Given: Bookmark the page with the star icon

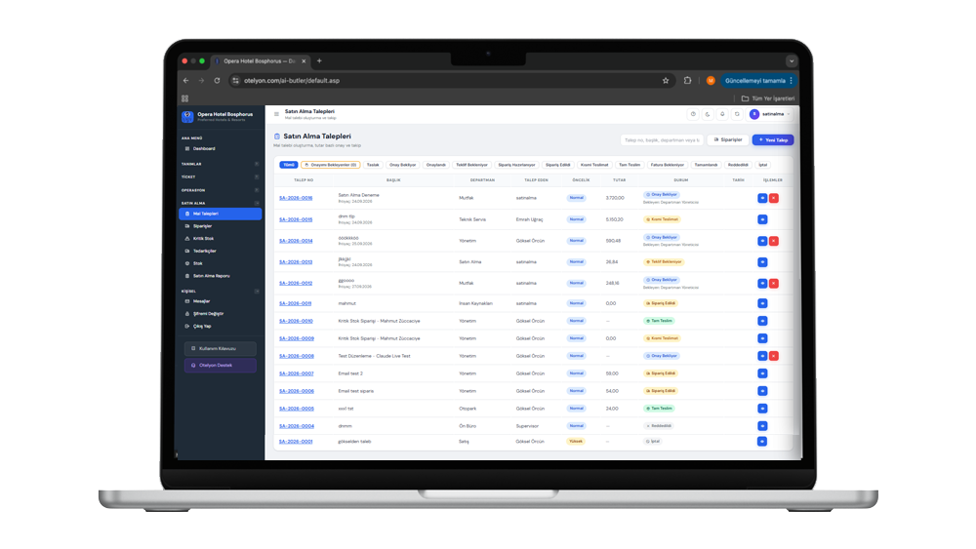Looking at the screenshot, I should tap(666, 81).
